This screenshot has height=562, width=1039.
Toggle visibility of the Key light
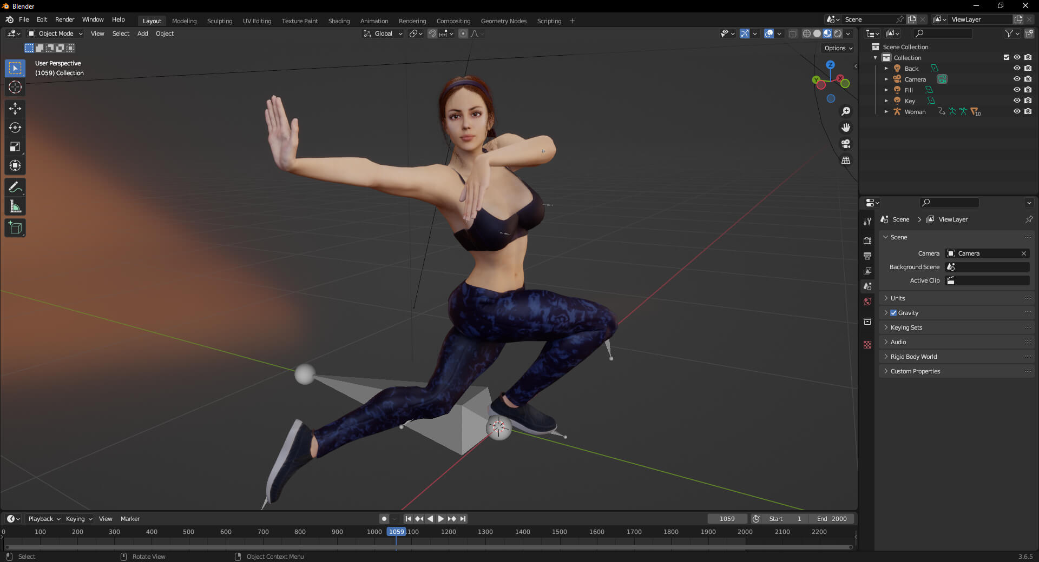pyautogui.click(x=1017, y=101)
